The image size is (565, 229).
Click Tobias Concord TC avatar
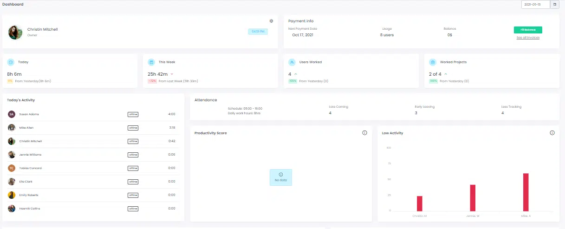(x=12, y=168)
